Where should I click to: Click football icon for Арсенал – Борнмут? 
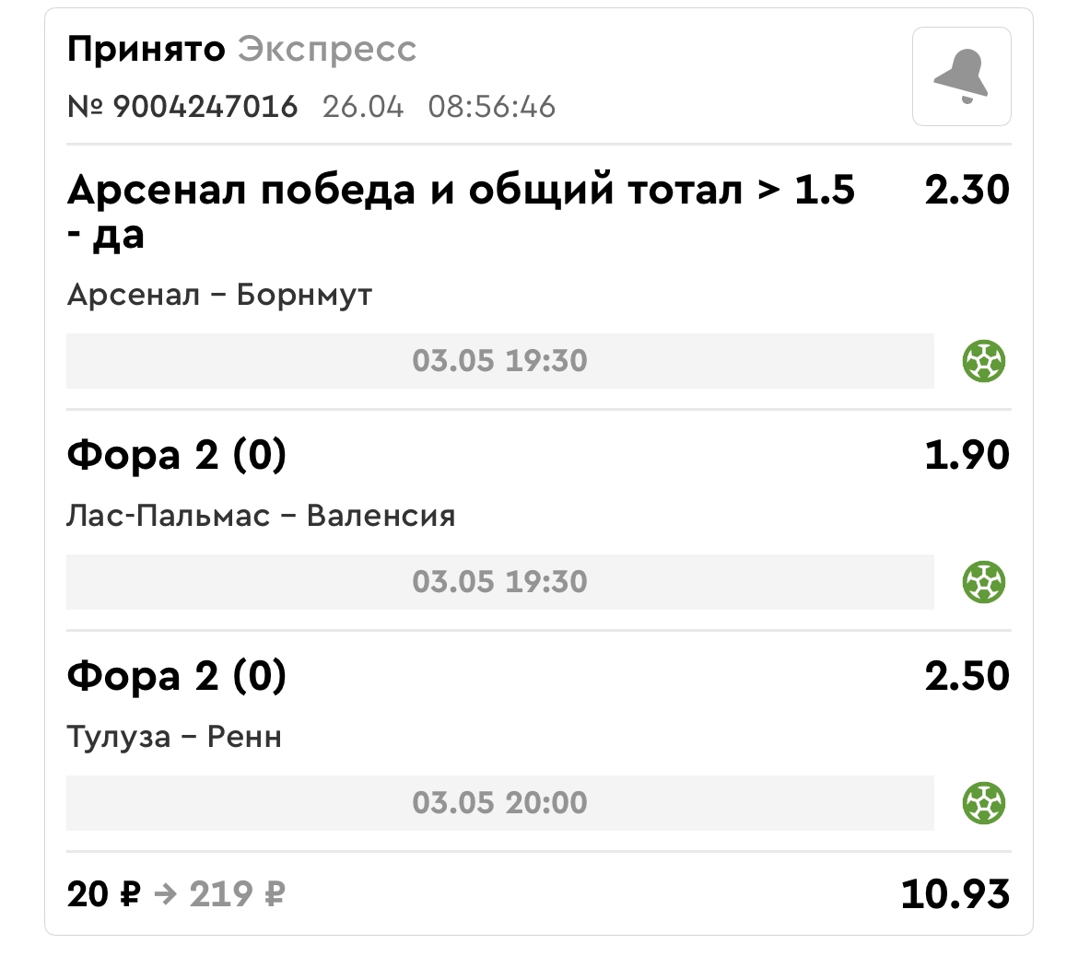(983, 361)
